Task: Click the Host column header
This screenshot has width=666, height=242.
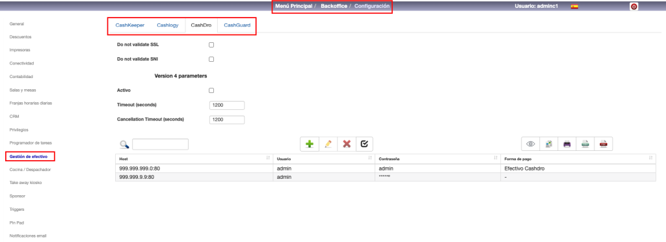Action: 194,158
